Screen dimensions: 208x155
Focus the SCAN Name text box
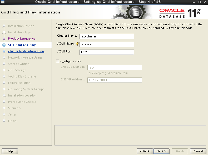tap(107, 44)
